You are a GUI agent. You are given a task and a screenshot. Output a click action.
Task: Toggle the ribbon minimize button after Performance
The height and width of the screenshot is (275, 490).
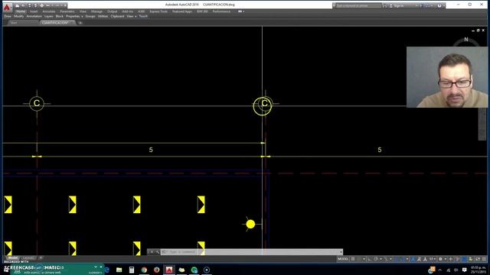[240, 11]
